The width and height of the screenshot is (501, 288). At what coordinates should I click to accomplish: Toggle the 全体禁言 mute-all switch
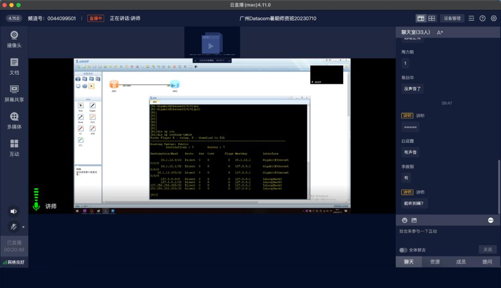coord(403,250)
